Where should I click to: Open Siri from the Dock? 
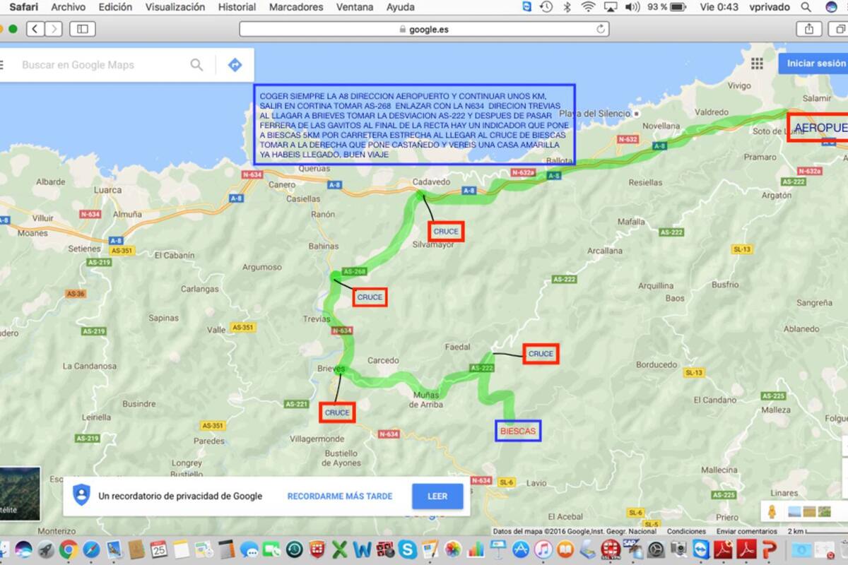[x=23, y=549]
